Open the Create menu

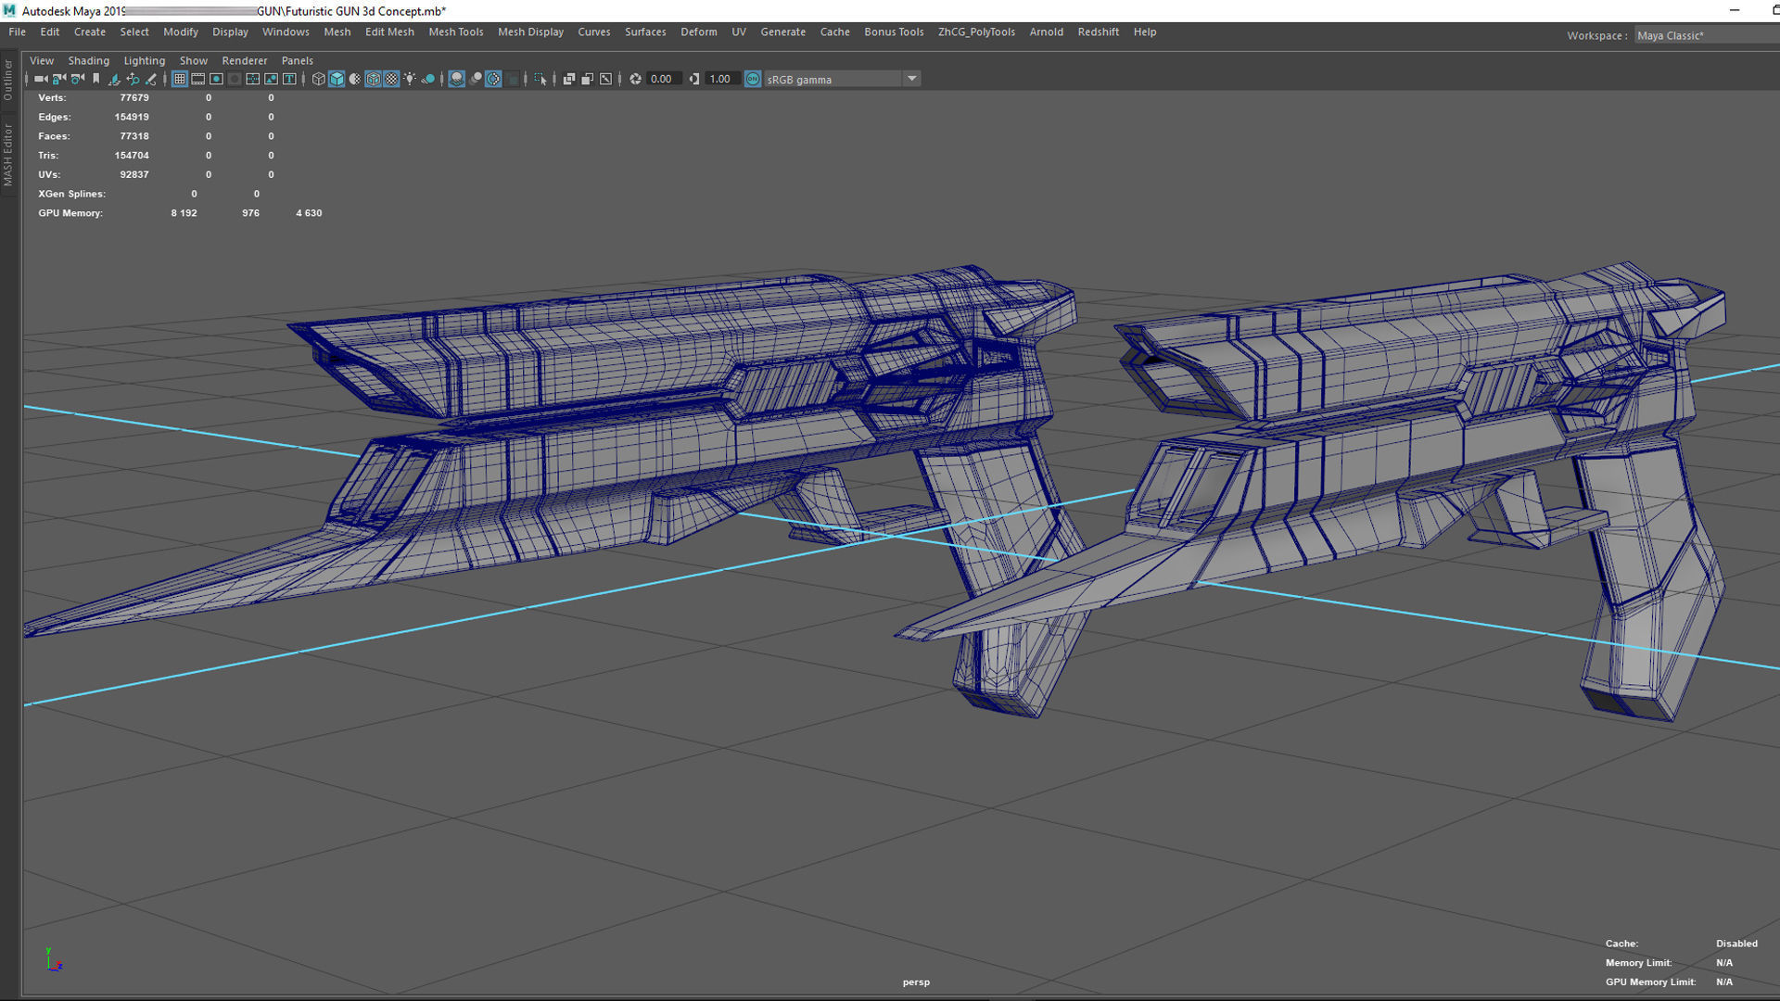[90, 32]
